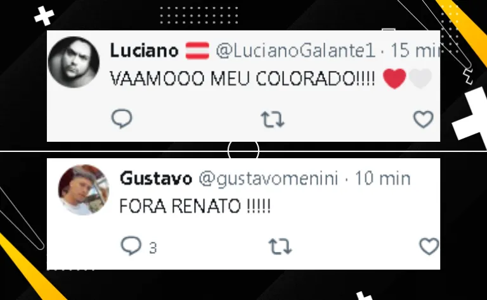Like Luciano's tweet with heart icon
Screen dimensions: 487x300
[x=424, y=120]
